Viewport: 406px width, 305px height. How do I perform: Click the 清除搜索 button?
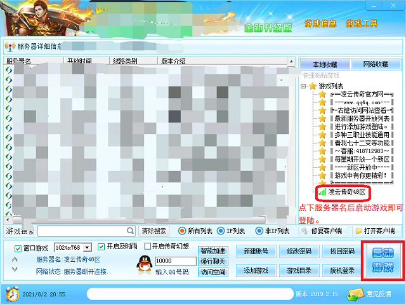[154, 231]
